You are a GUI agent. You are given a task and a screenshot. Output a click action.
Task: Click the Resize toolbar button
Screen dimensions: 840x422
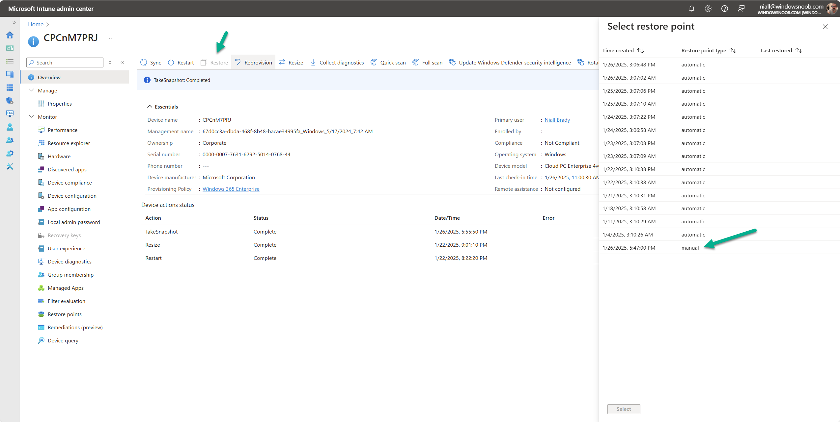pyautogui.click(x=291, y=62)
